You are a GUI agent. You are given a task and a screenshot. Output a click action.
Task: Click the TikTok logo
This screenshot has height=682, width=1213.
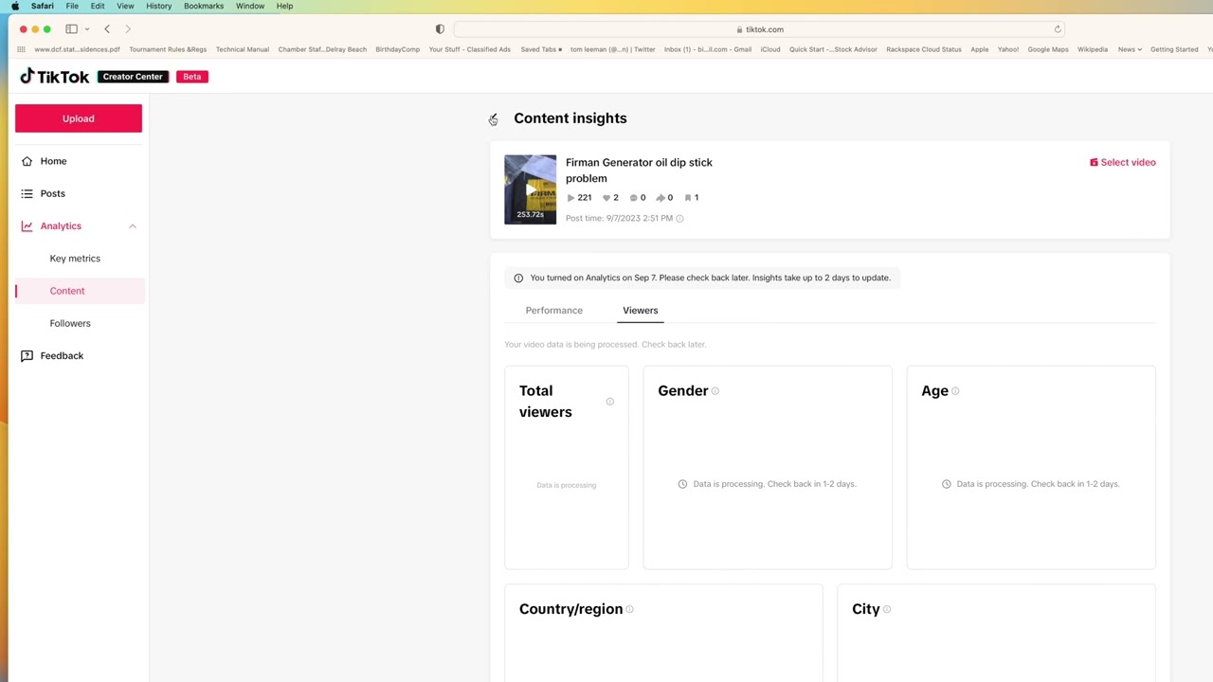pyautogui.click(x=55, y=77)
